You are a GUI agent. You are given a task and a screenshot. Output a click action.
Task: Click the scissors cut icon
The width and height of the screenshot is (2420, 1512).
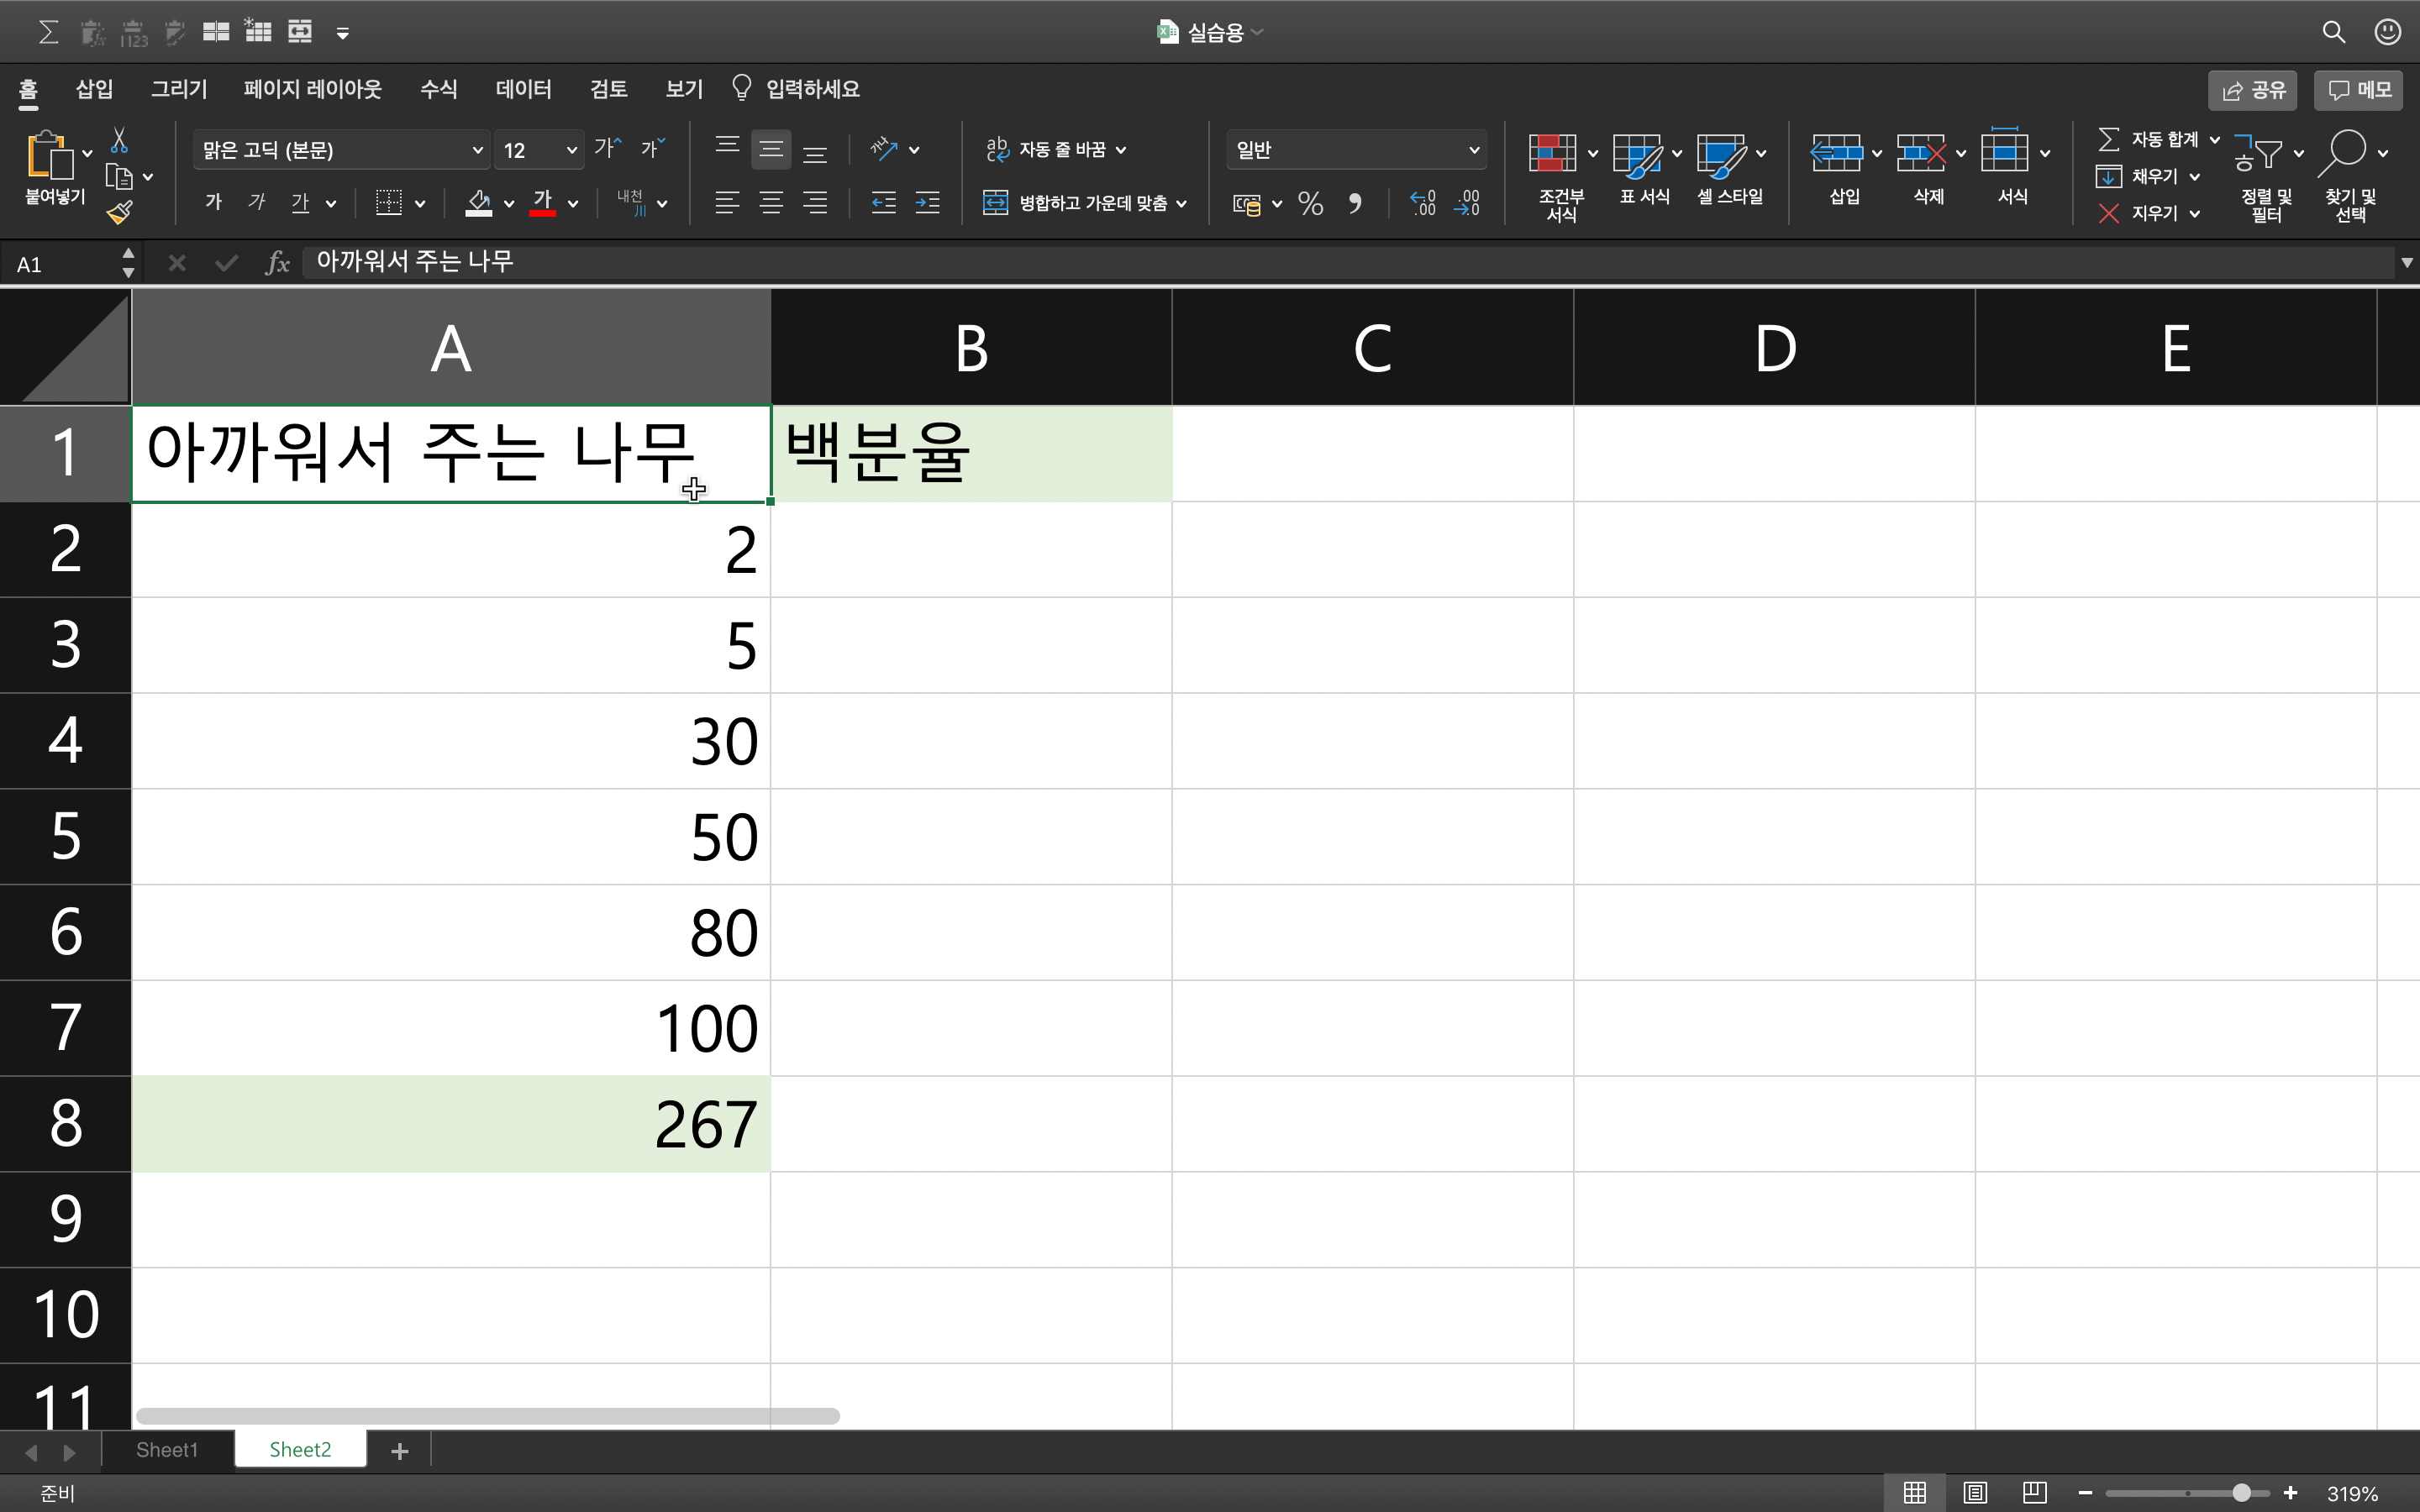click(119, 140)
